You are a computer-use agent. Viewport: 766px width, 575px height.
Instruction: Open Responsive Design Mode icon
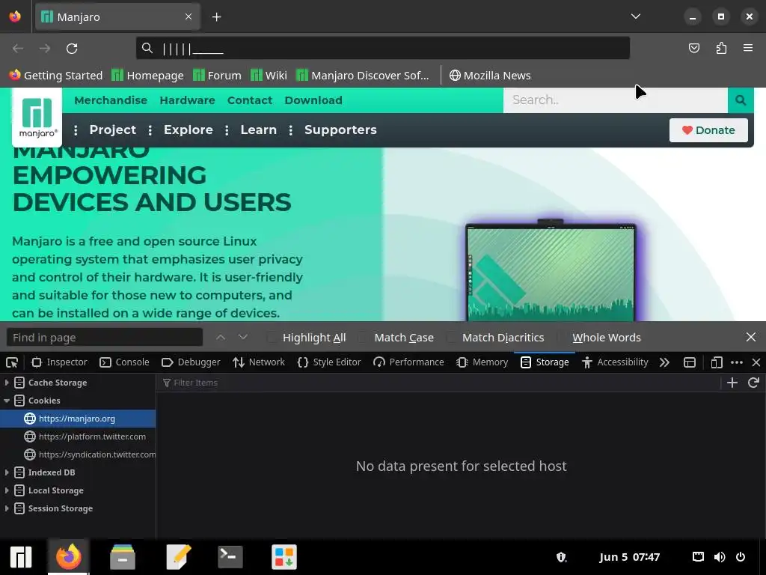click(717, 362)
